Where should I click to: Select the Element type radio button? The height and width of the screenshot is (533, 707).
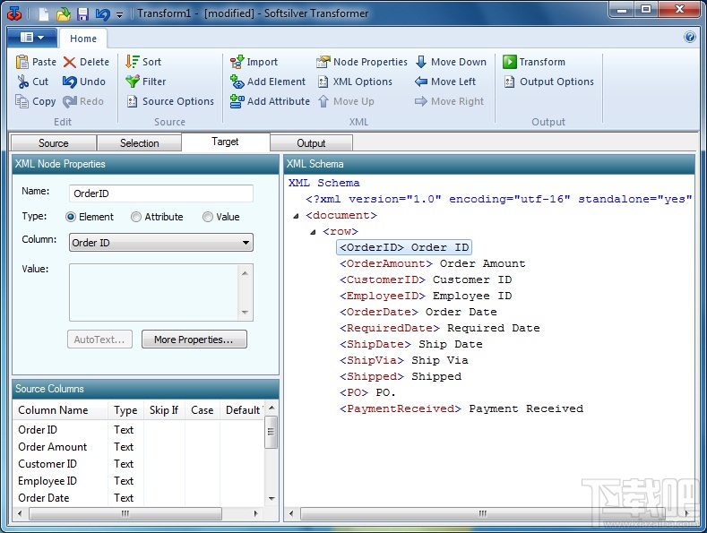click(70, 217)
